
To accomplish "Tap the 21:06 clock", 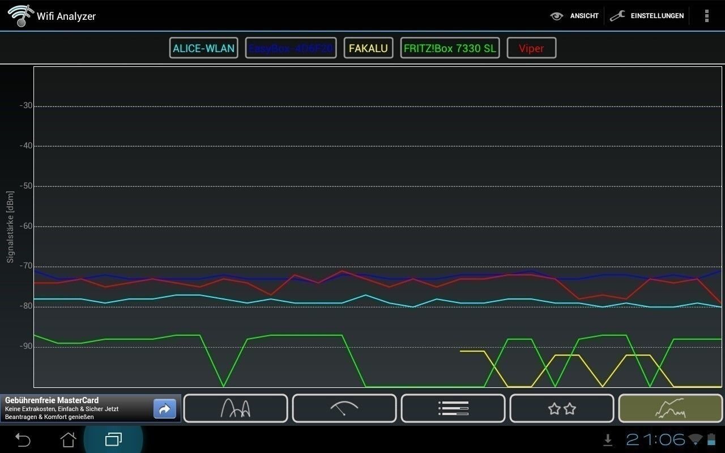I will [x=655, y=439].
